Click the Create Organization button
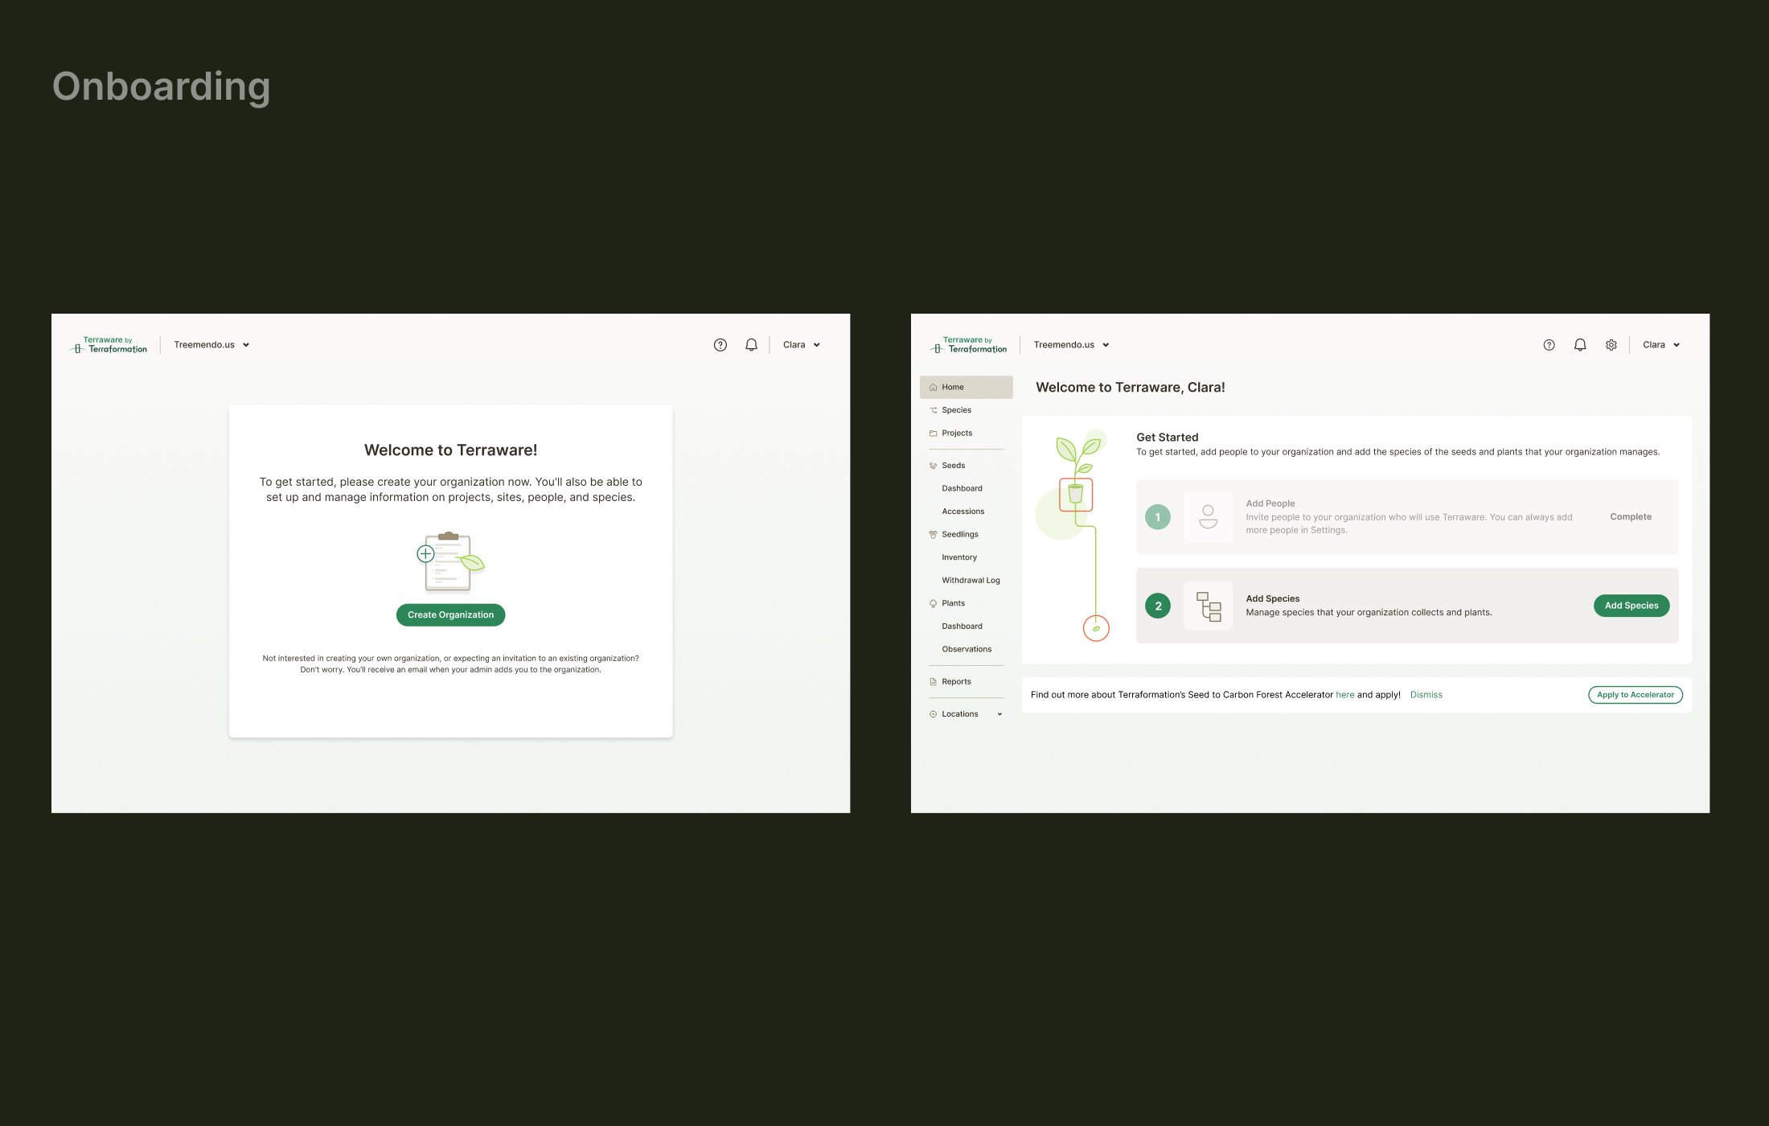The image size is (1769, 1126). (450, 614)
